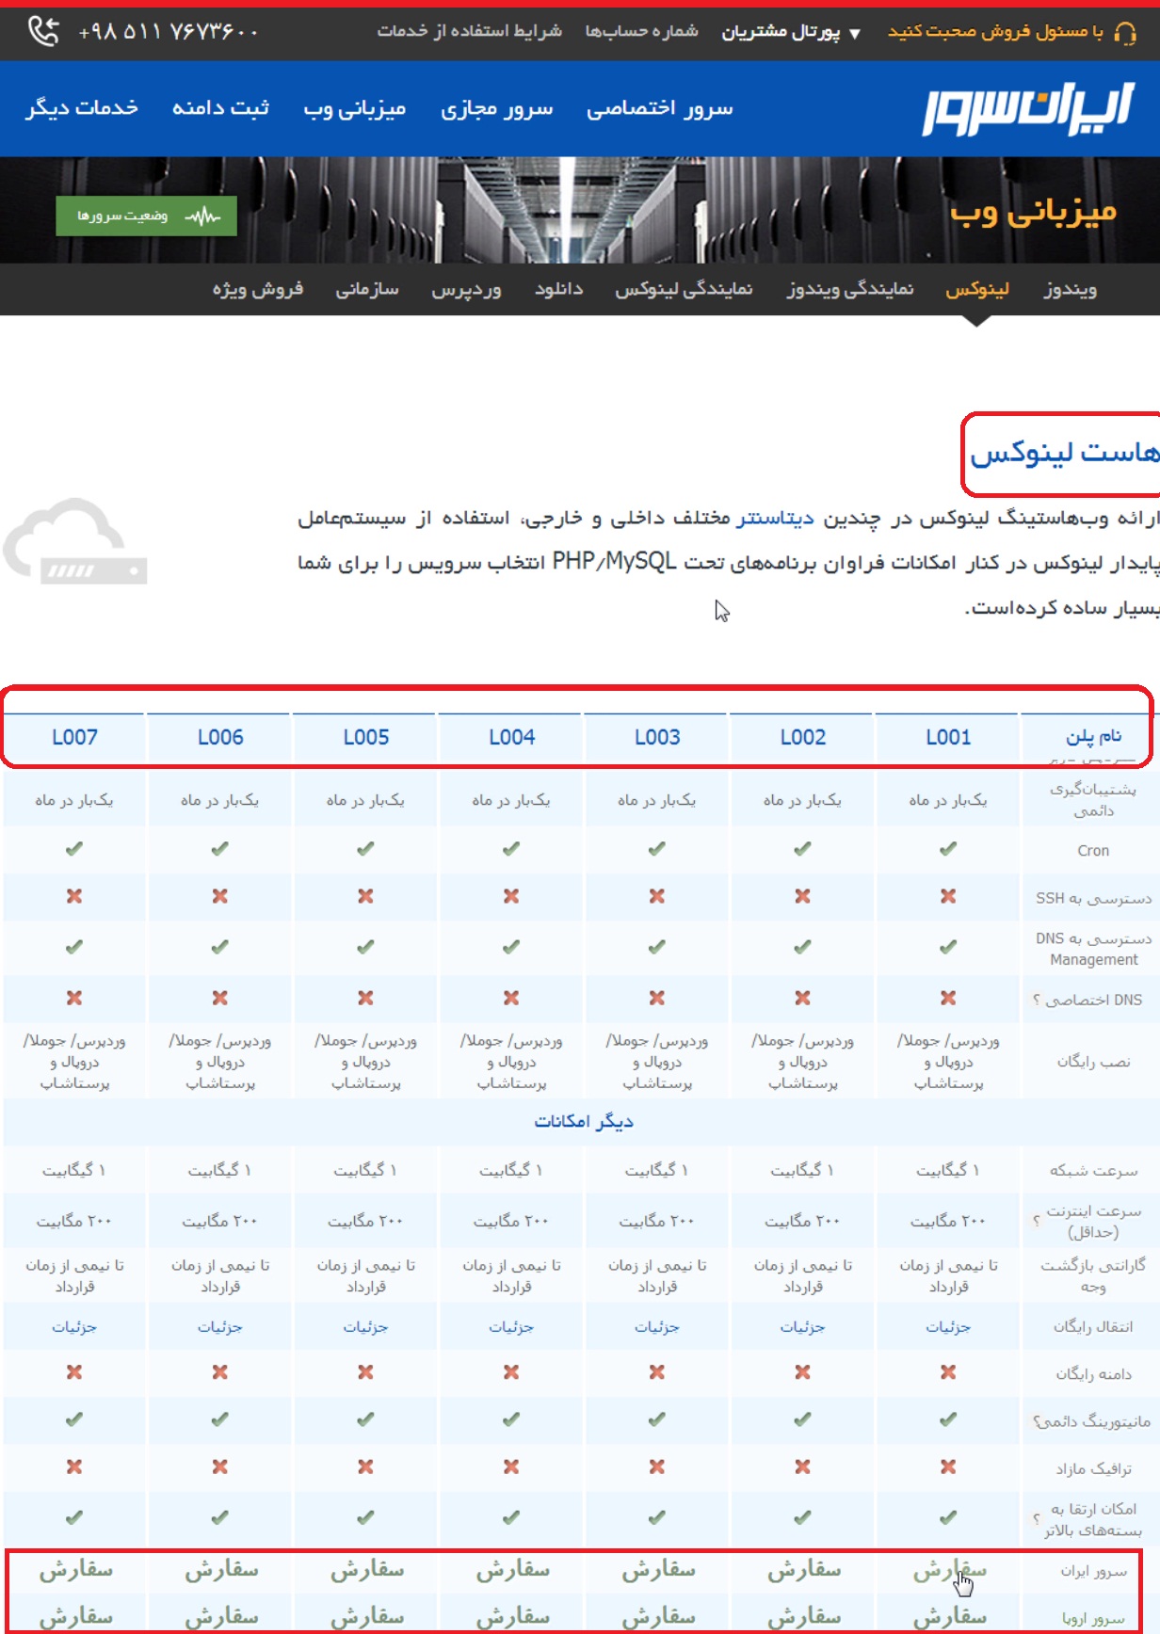Click the cloud server illustration
Screen dimensions: 1160x1634
75,541
